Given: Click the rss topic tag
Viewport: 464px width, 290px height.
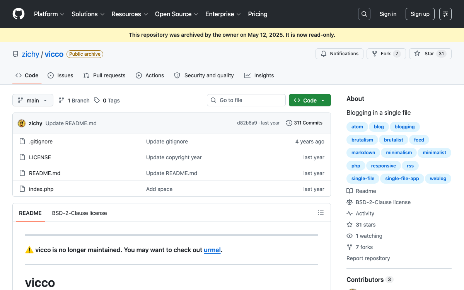Looking at the screenshot, I should (x=410, y=166).
